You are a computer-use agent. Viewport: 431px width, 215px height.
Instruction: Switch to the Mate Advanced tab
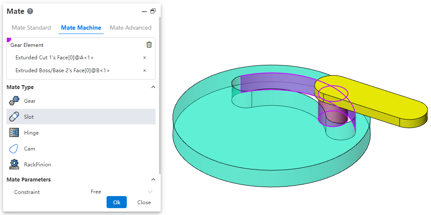click(131, 28)
